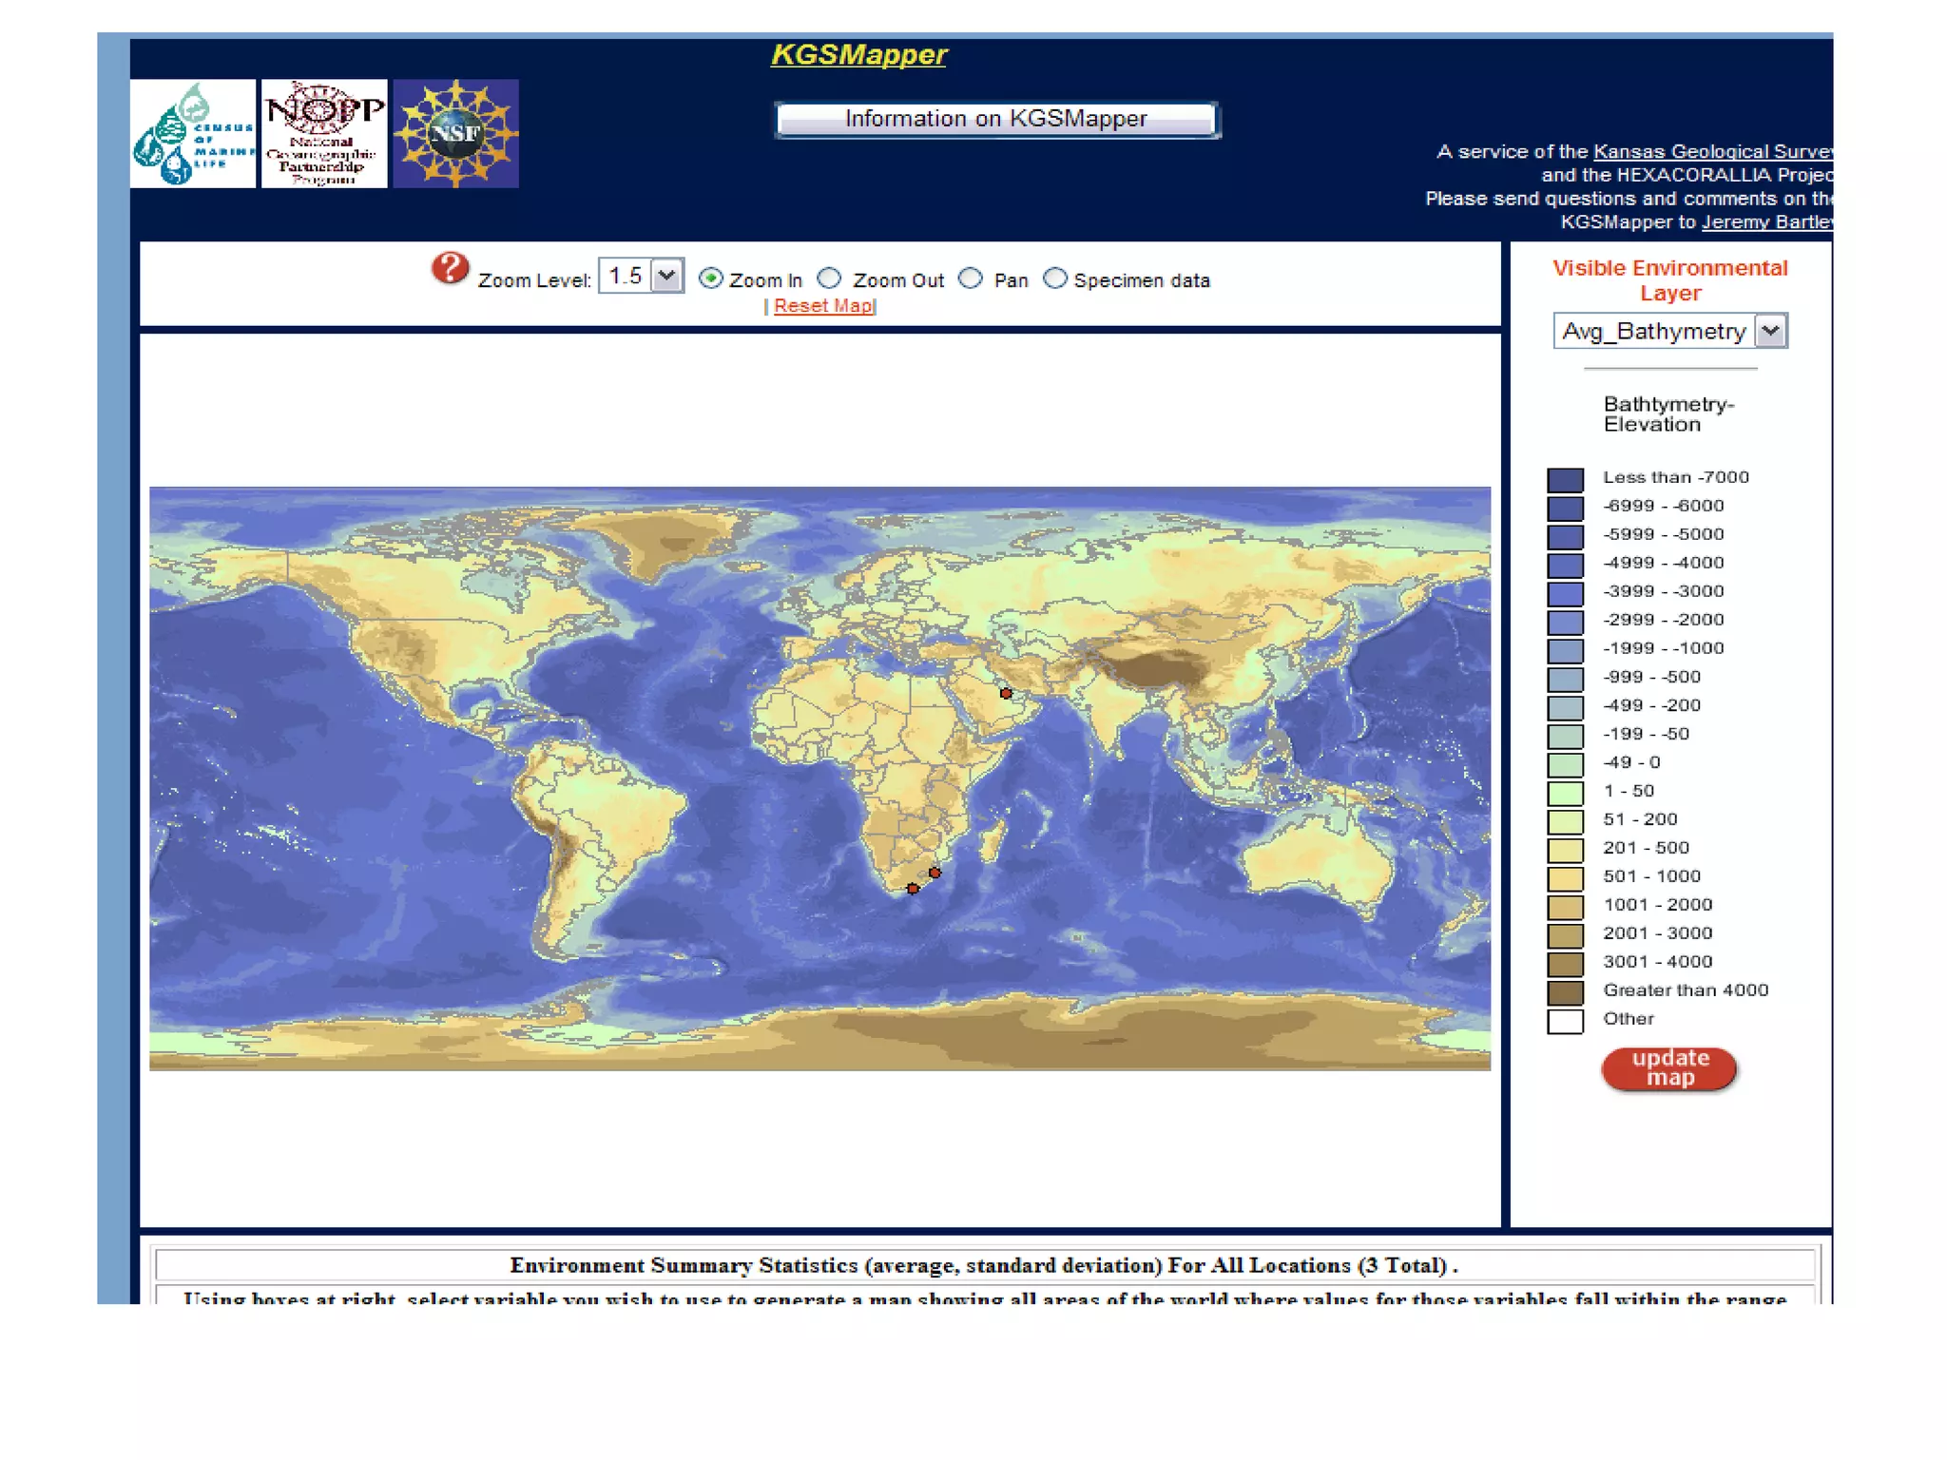
Task: Open the Zoom Level 1.5 dropdown
Action: click(641, 276)
